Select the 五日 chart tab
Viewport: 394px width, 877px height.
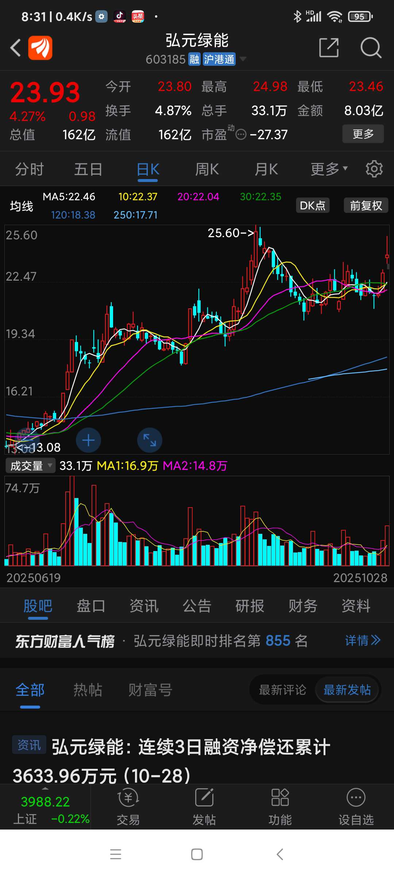[88, 169]
